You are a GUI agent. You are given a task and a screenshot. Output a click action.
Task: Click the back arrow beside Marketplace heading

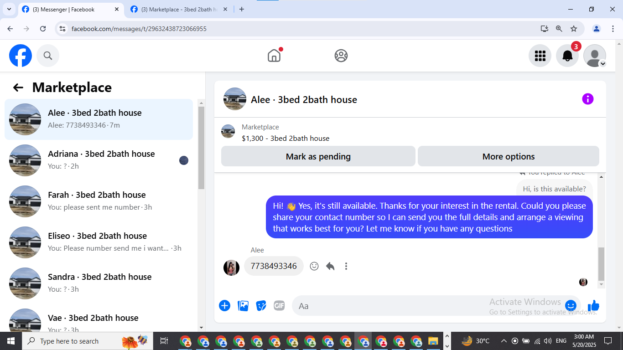tap(18, 87)
